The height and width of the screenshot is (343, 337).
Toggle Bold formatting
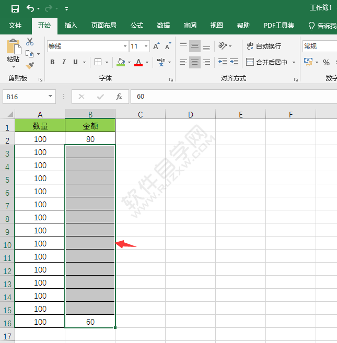52,62
